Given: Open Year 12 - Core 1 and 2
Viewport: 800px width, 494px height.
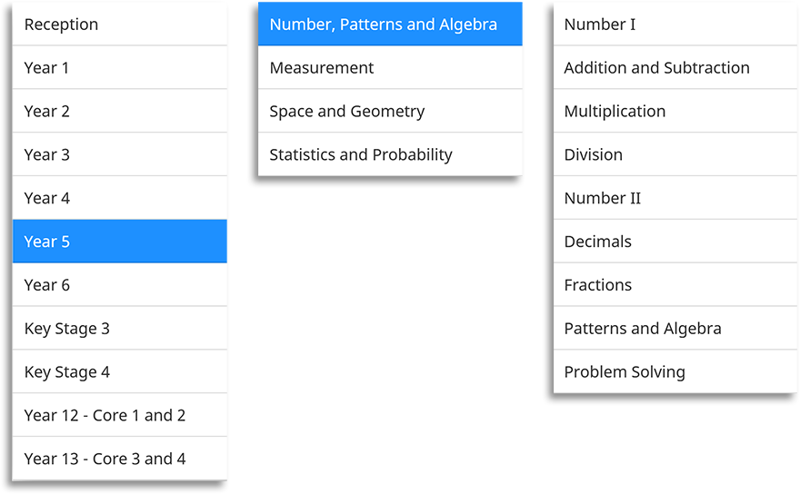Looking at the screenshot, I should coord(105,416).
